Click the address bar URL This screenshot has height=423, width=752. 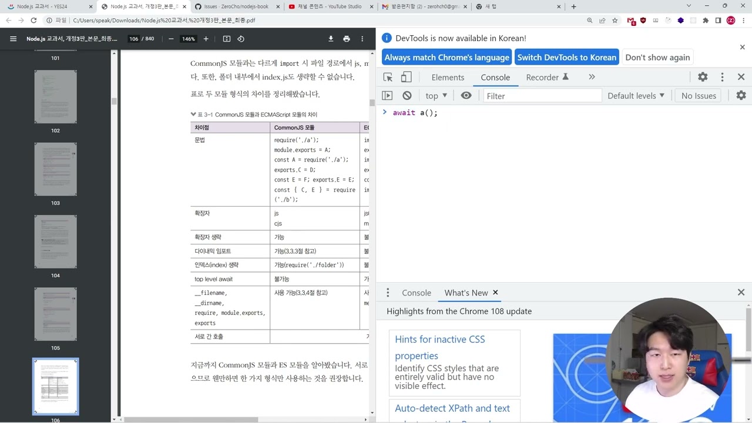[164, 20]
